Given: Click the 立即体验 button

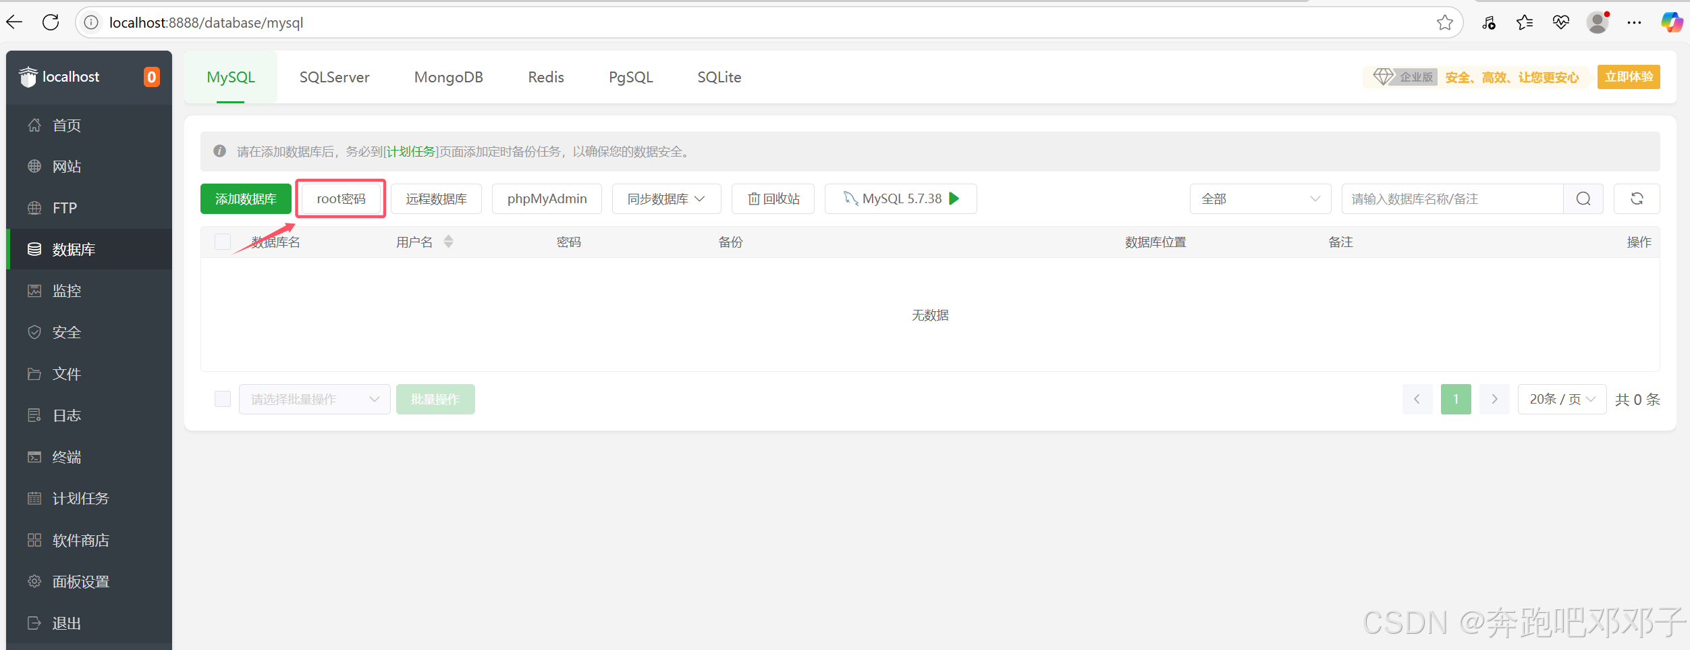Looking at the screenshot, I should pyautogui.click(x=1629, y=77).
